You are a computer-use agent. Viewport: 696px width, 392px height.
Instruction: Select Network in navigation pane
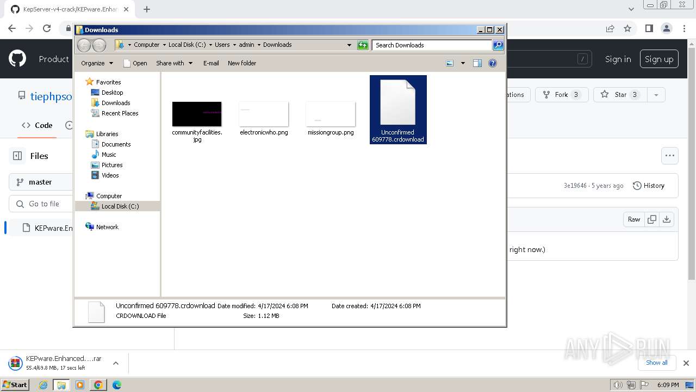click(107, 227)
